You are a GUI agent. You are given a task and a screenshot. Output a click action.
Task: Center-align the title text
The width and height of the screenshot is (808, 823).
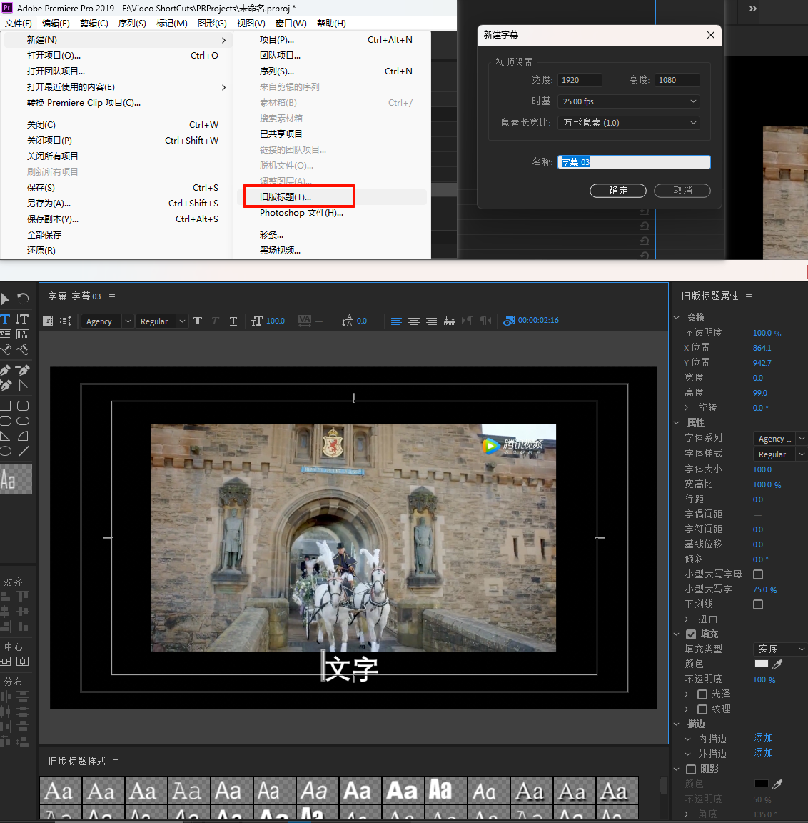click(414, 321)
